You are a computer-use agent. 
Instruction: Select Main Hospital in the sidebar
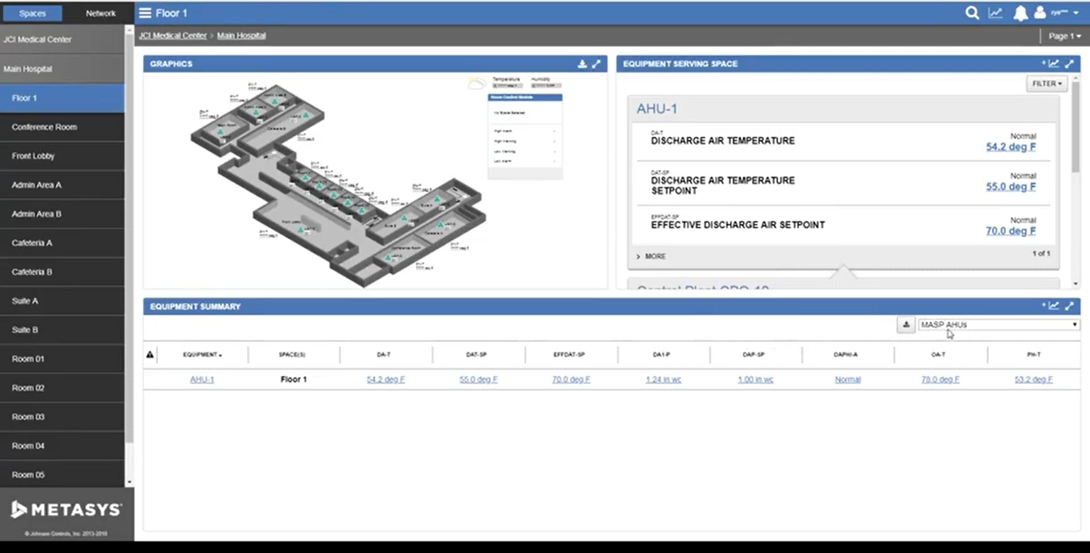pyautogui.click(x=63, y=69)
